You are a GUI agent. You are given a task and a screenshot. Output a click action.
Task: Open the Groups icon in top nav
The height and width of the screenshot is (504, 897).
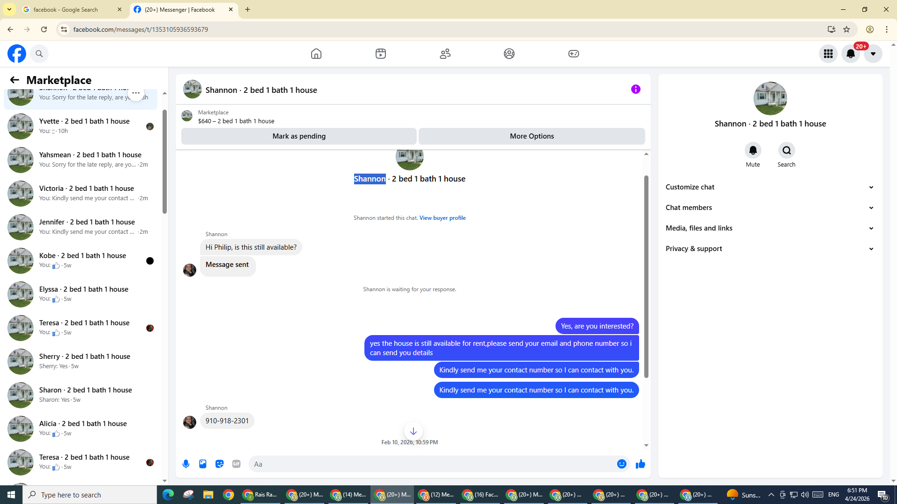point(509,54)
